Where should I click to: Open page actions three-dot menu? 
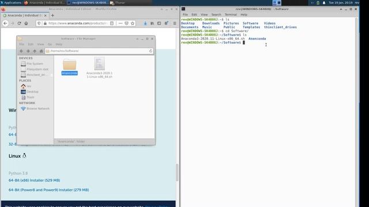point(121,23)
